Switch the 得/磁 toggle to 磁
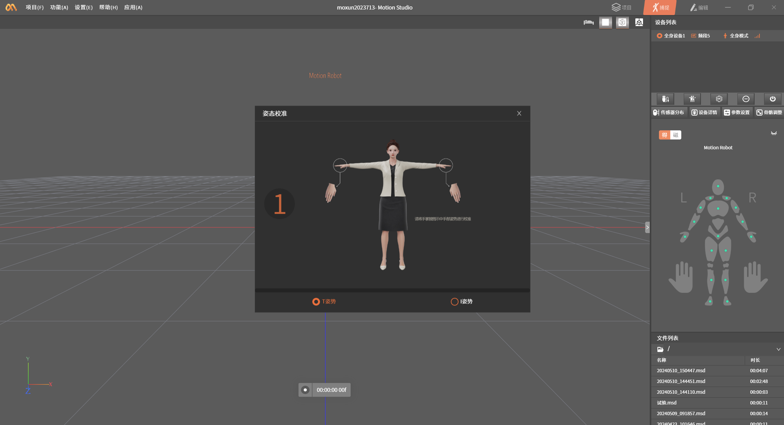This screenshot has height=425, width=784. tap(676, 135)
